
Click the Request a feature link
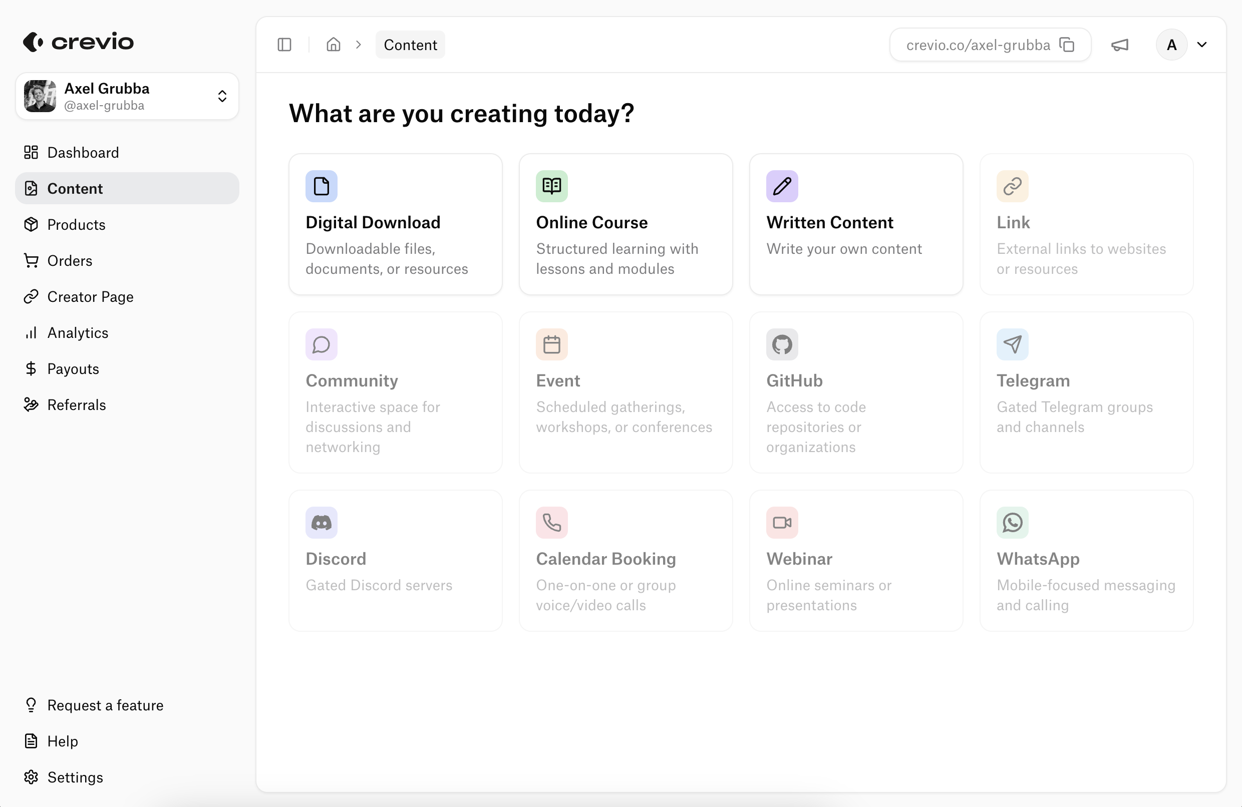pos(105,705)
